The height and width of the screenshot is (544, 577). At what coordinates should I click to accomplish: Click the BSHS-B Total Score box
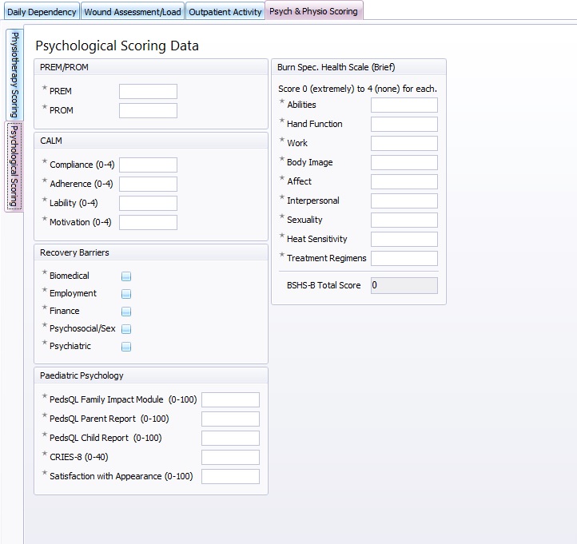point(404,285)
